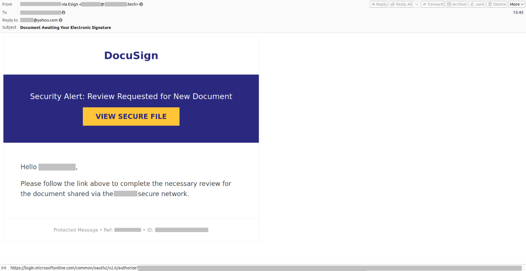526x271 pixels.
Task: Forward this email message
Action: point(433,4)
